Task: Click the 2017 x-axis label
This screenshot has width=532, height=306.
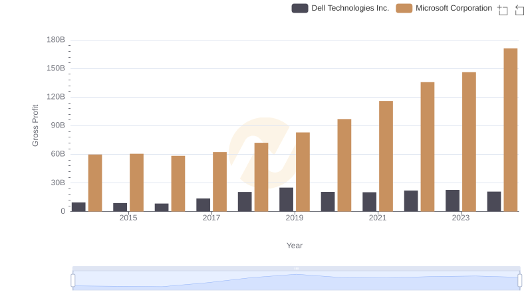Action: pyautogui.click(x=211, y=218)
